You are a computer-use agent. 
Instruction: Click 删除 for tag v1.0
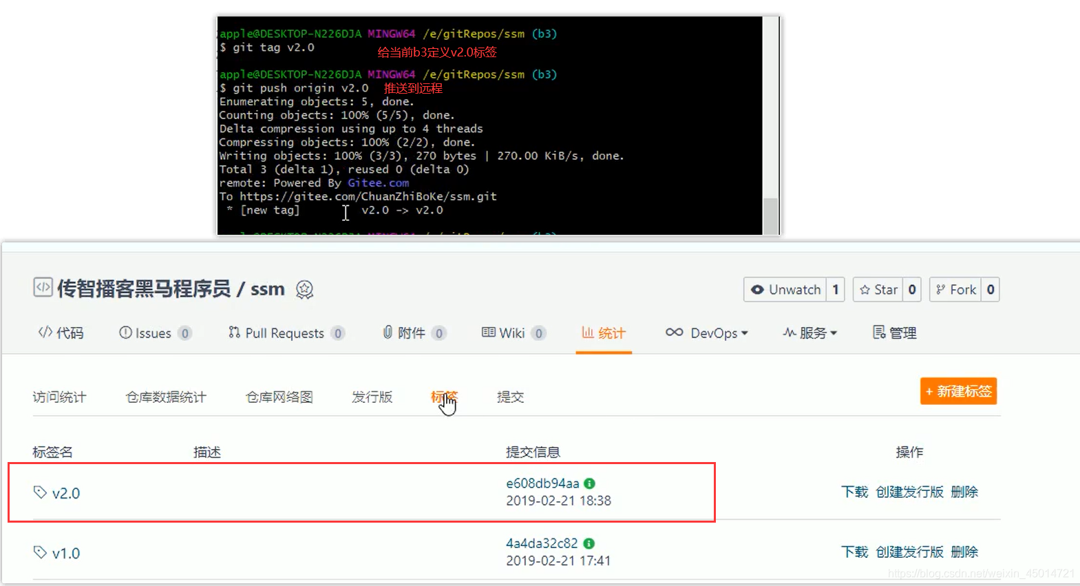pos(964,552)
